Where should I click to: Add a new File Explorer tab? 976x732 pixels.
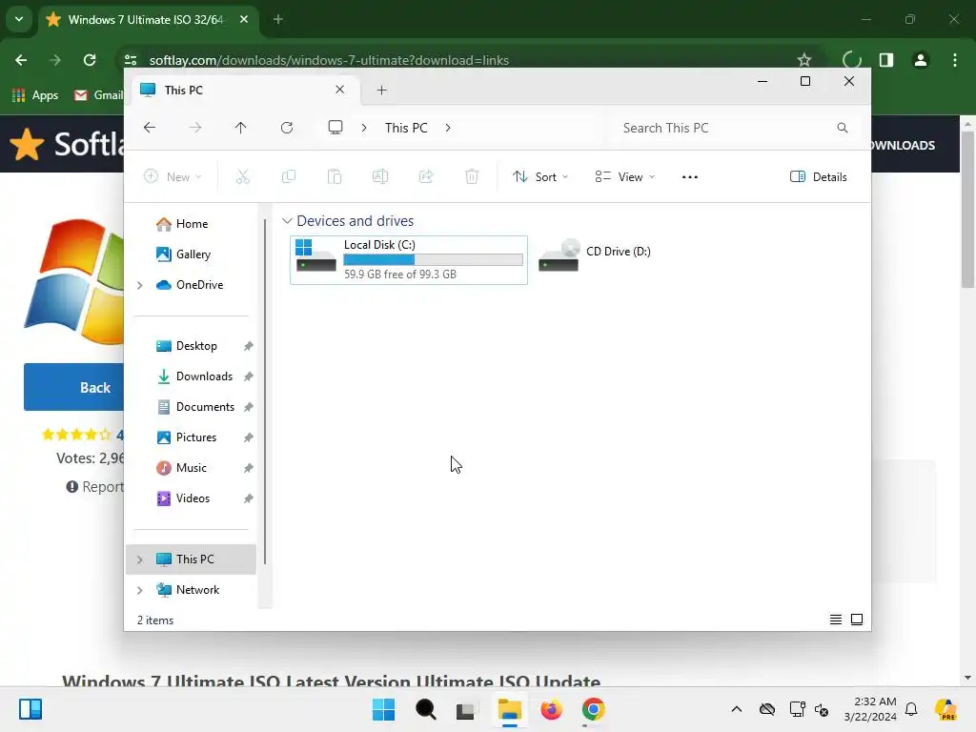pyautogui.click(x=381, y=91)
